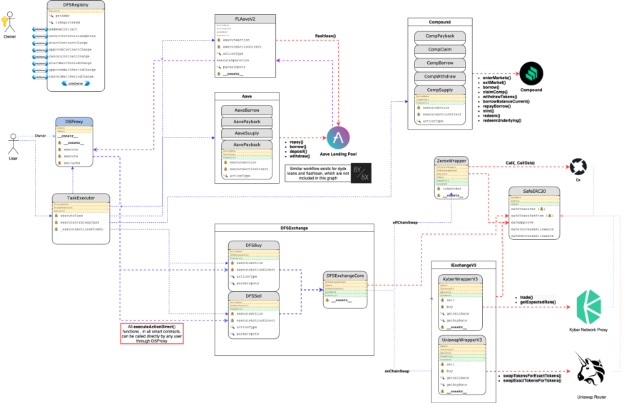Click safeDecreaseAllowance in SafeERC20
The image size is (624, 403).
click(x=532, y=236)
